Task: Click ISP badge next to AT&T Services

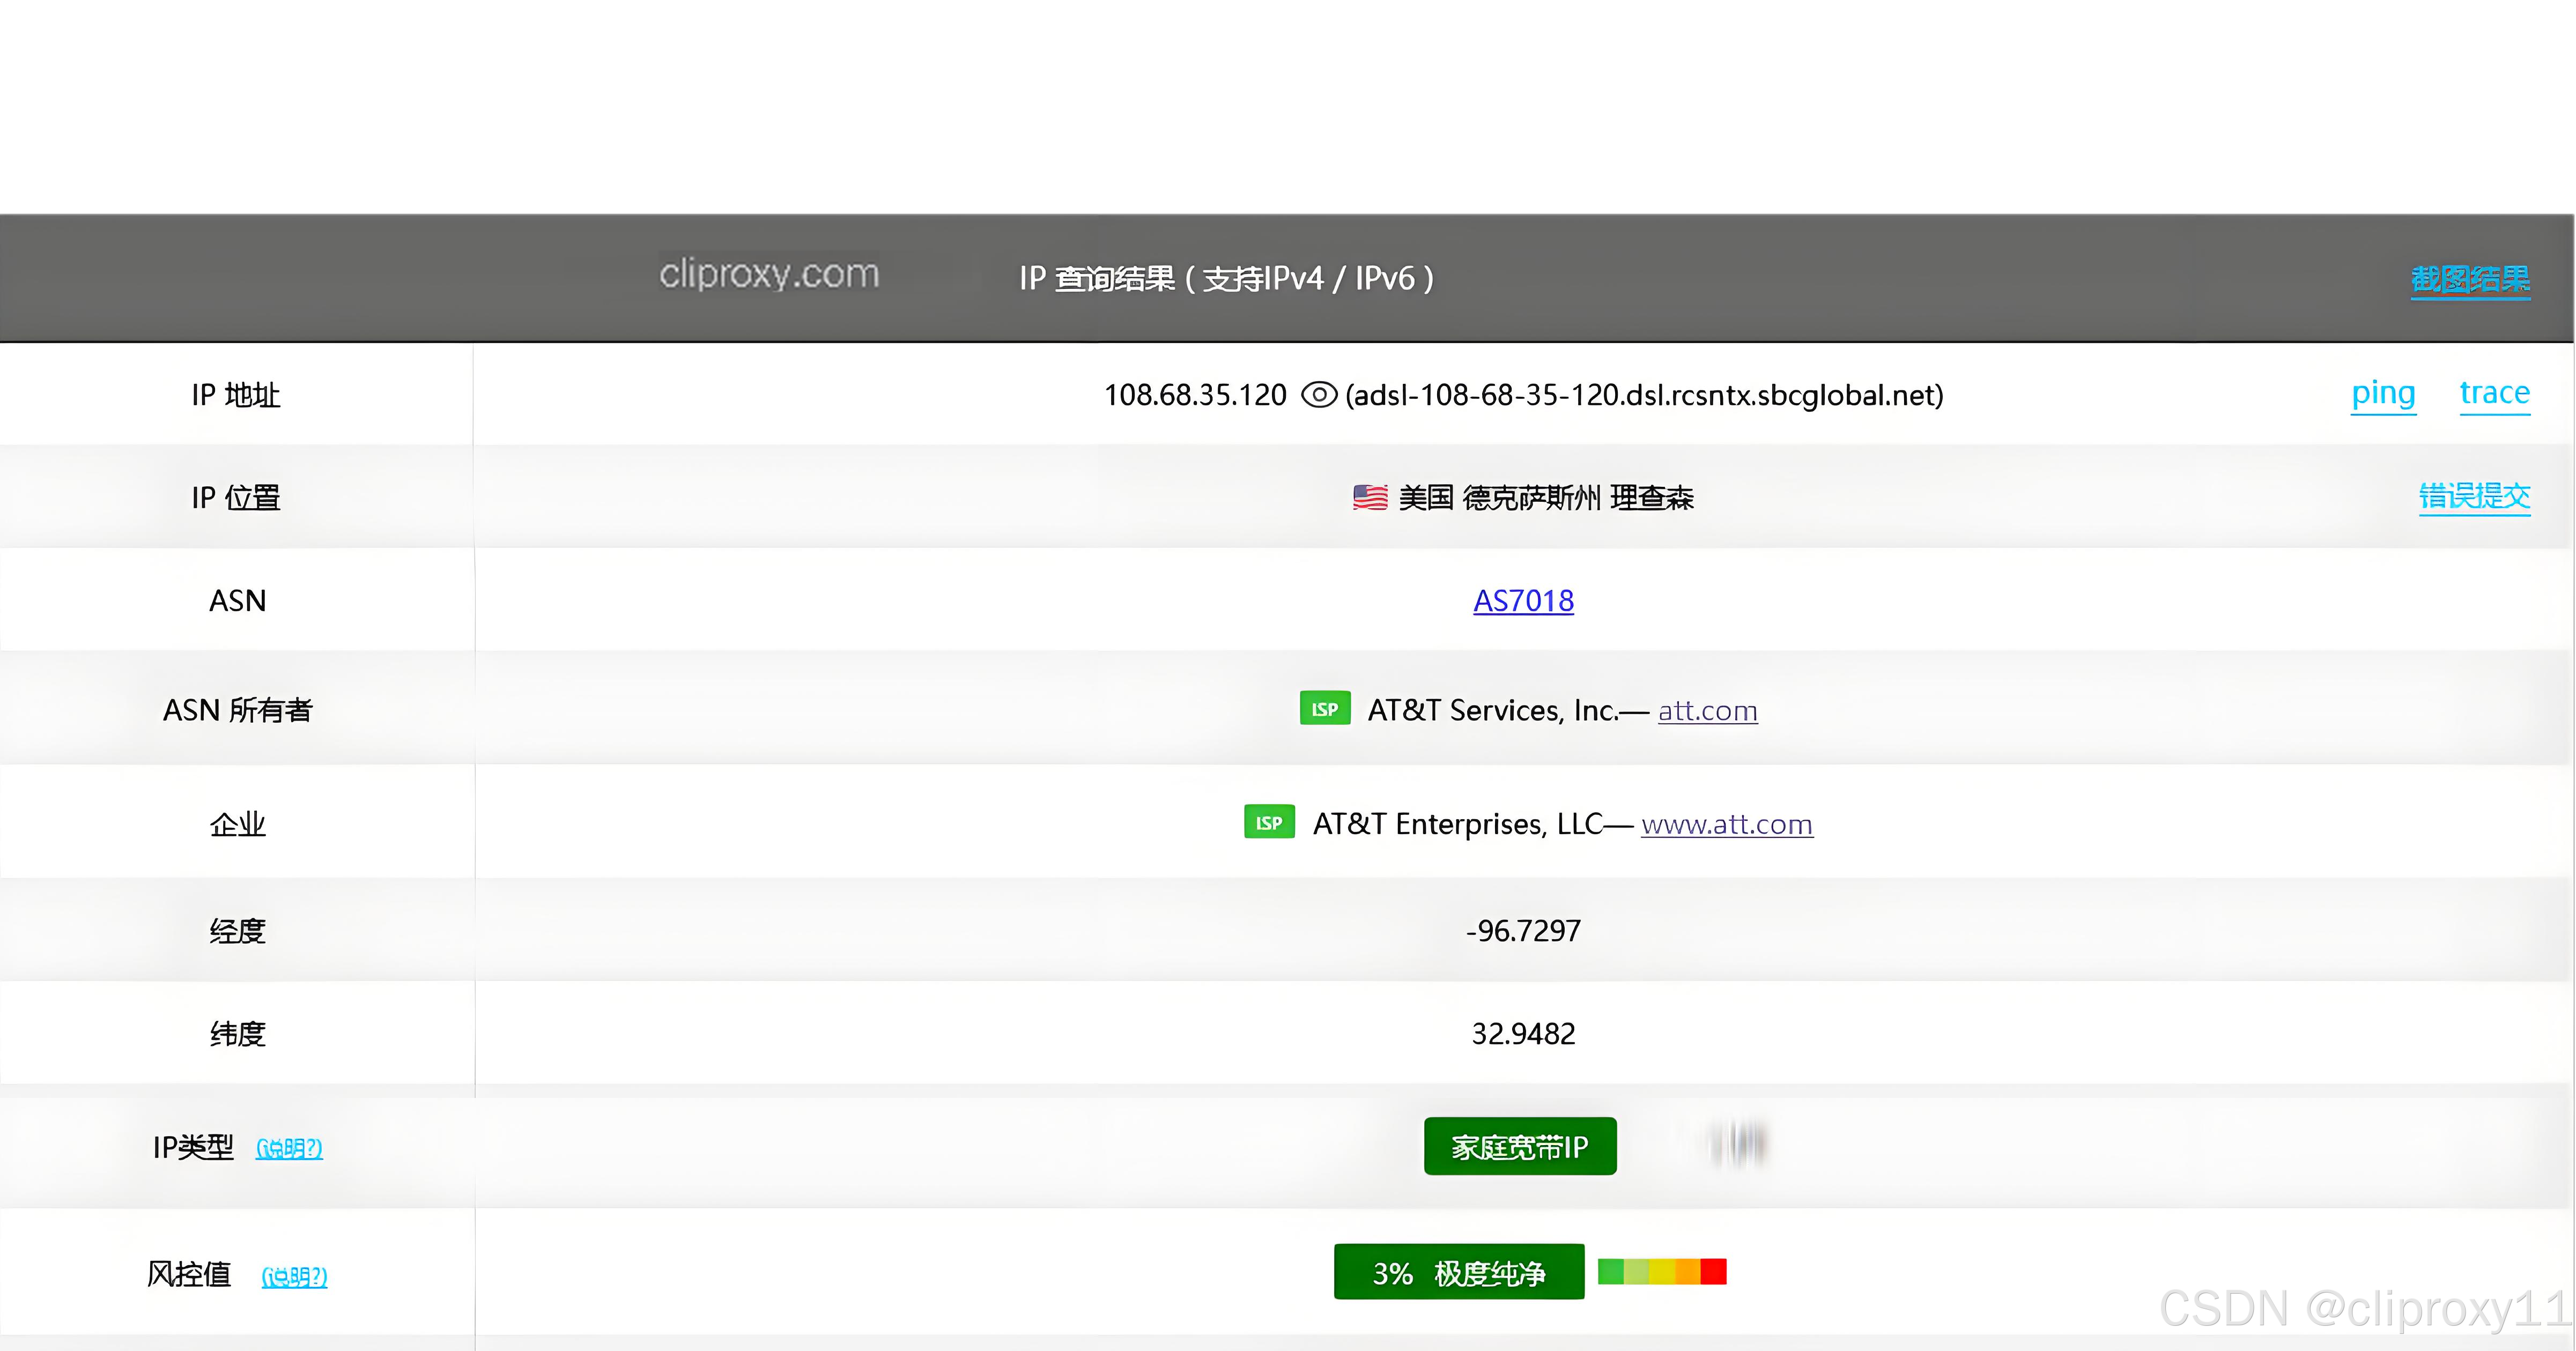Action: (x=1325, y=709)
